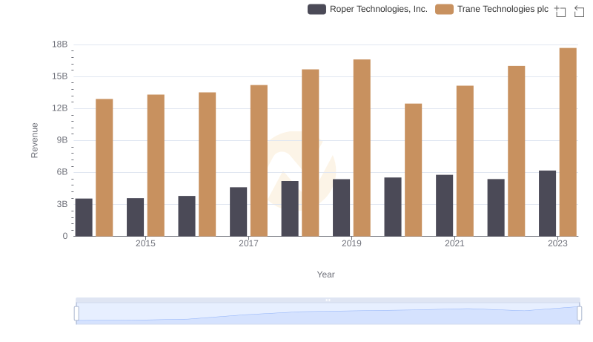593x342 pixels.
Task: Click the data zoom preview area
Action: point(328,314)
